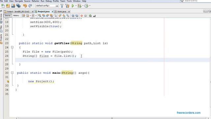This screenshot has height=119, width=211.
Task: Click the getFiles method name
Action: point(62,43)
